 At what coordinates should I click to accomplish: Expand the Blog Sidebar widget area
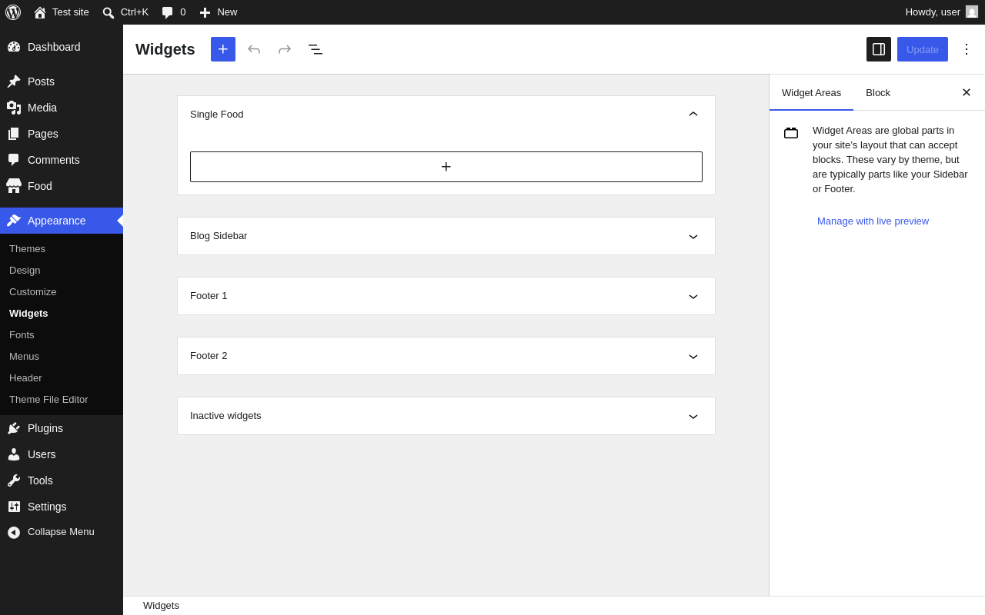pos(446,236)
